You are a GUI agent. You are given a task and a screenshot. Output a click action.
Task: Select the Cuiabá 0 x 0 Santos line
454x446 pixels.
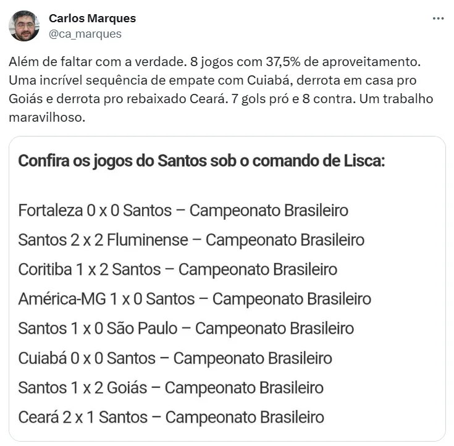point(175,358)
